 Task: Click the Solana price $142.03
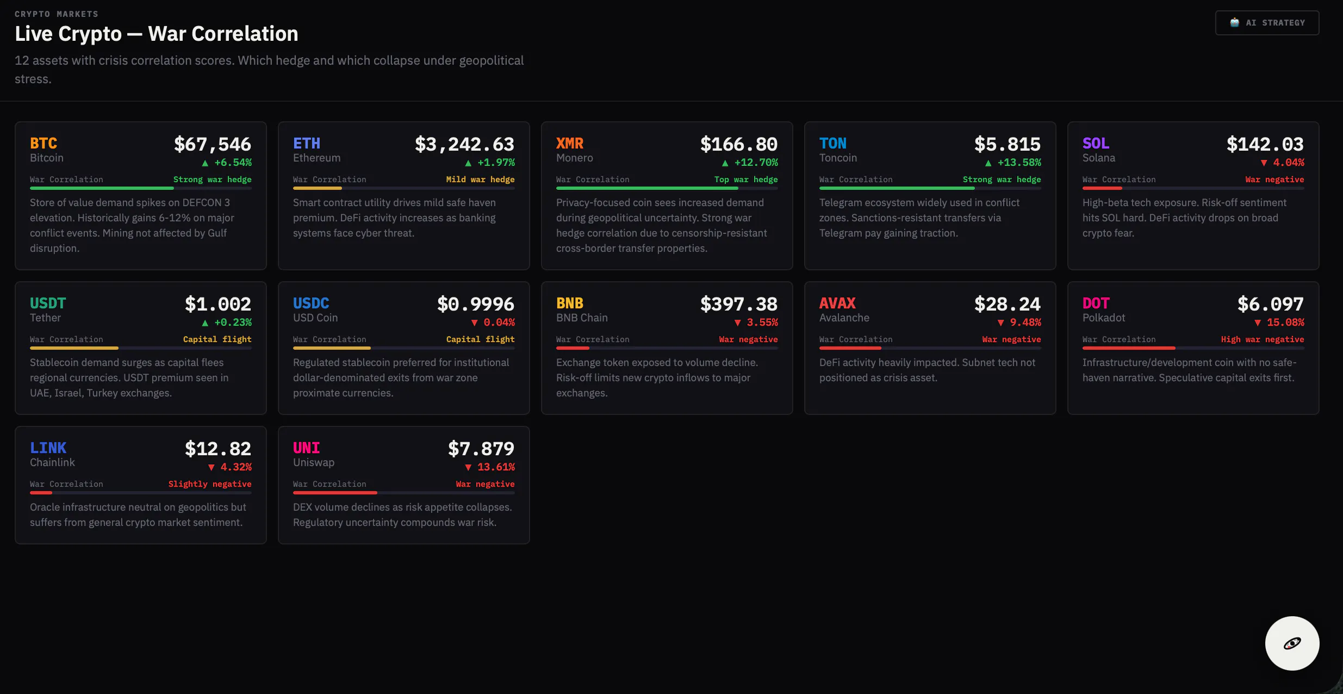[x=1265, y=144]
